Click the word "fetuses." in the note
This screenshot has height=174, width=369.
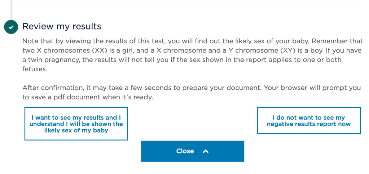[x=35, y=69]
